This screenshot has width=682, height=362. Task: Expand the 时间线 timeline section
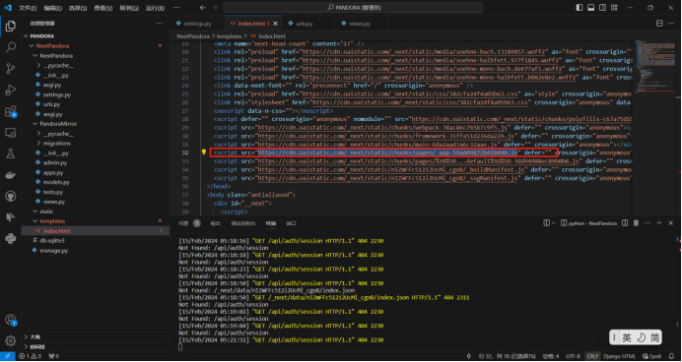37,346
